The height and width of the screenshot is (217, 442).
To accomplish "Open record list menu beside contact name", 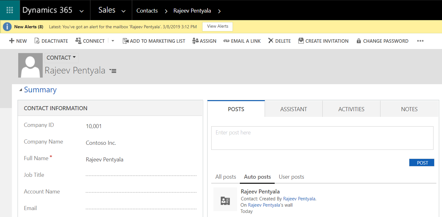I will [x=113, y=71].
